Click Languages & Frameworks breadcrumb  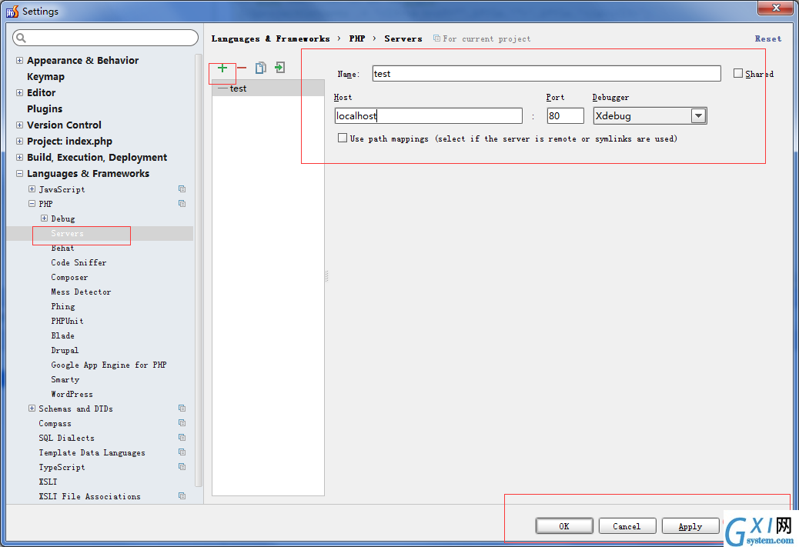(x=270, y=38)
